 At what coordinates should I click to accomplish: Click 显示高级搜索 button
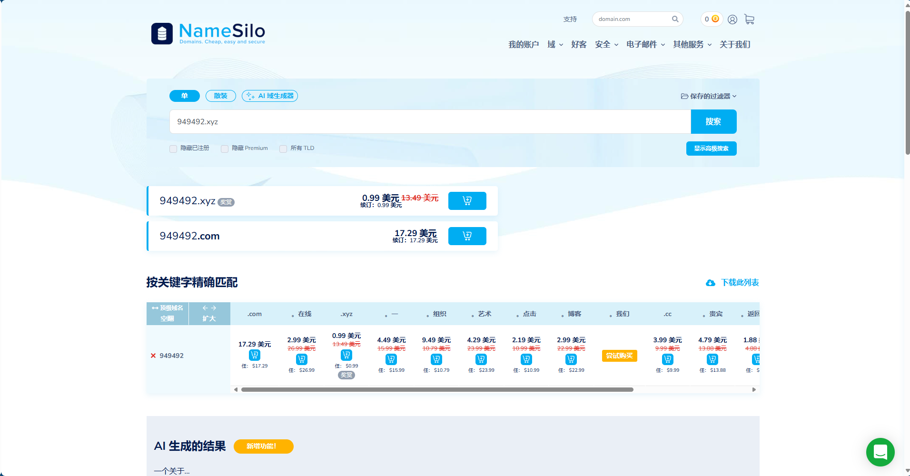click(x=711, y=149)
